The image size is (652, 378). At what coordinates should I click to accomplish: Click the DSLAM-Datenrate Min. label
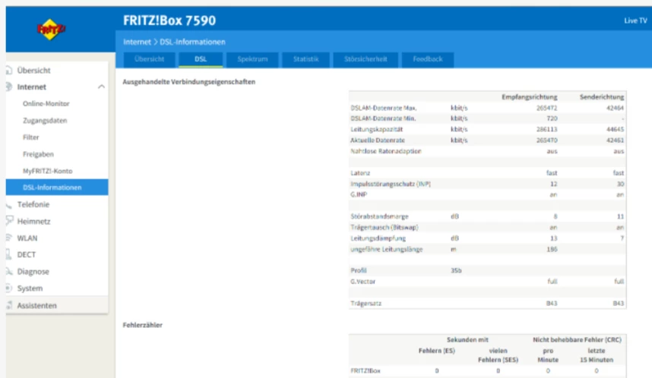pos(383,118)
